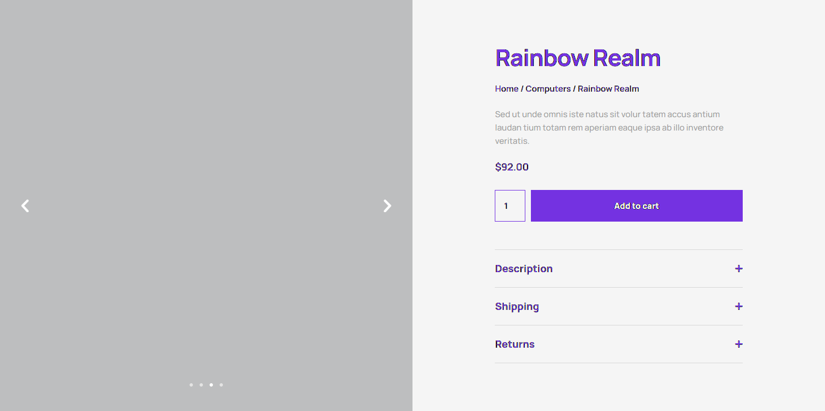Switch to the fourth carousel dot
The width and height of the screenshot is (825, 411).
(221, 385)
